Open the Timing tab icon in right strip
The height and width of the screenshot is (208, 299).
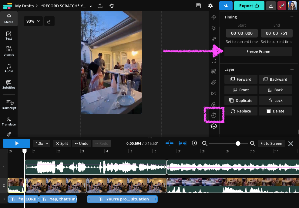point(214,115)
